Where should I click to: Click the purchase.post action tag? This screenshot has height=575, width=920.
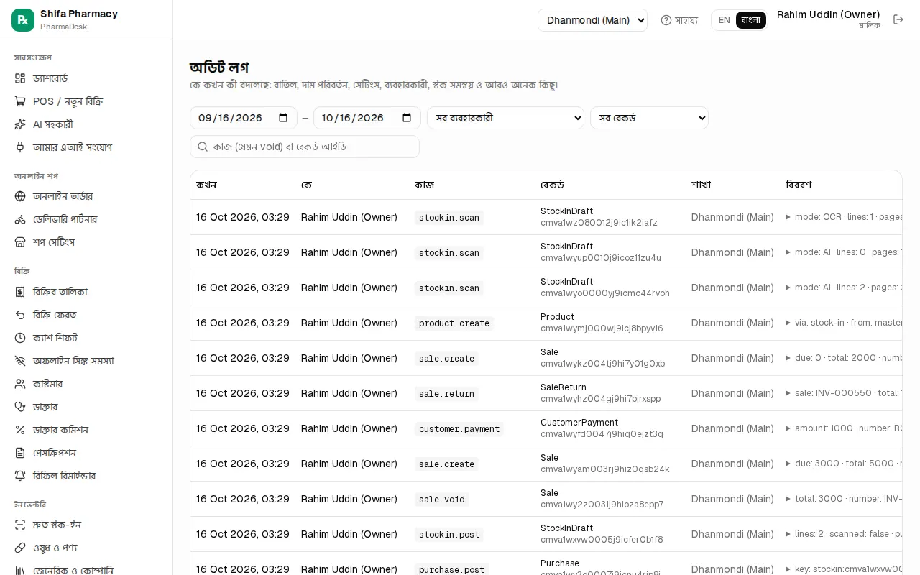[x=451, y=569]
